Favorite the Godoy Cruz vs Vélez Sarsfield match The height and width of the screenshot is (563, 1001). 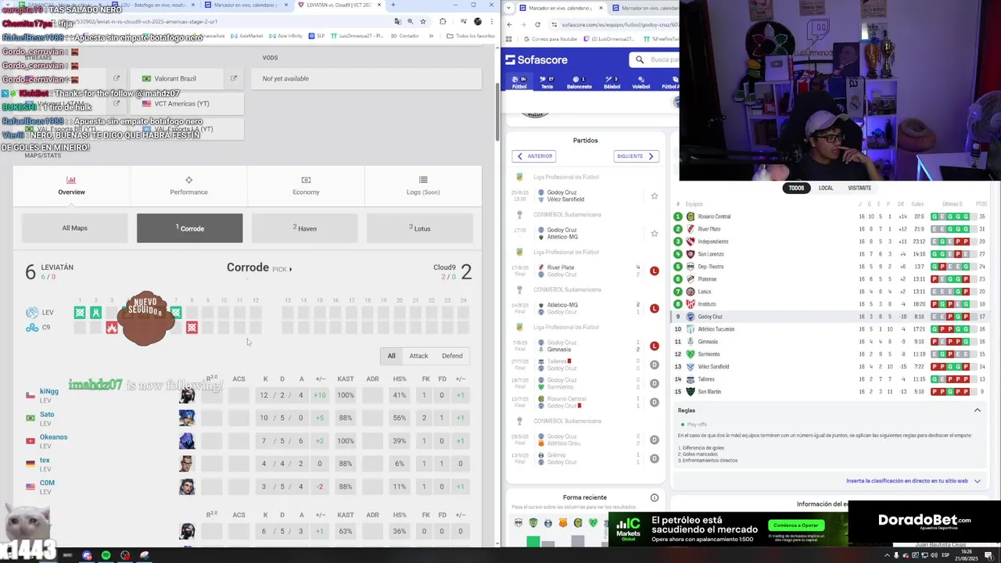point(655,195)
